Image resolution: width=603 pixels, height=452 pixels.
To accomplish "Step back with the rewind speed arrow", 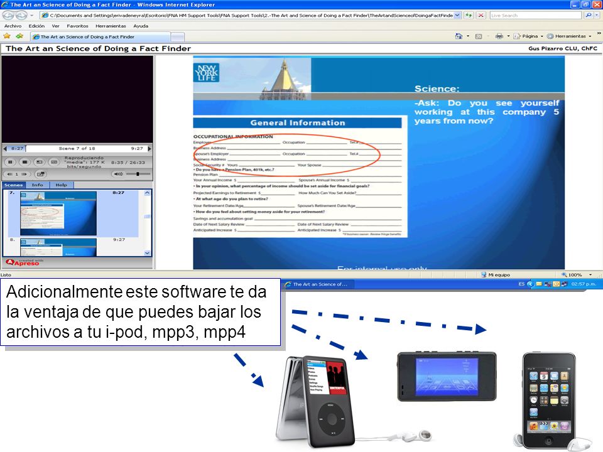I will click(x=10, y=174).
